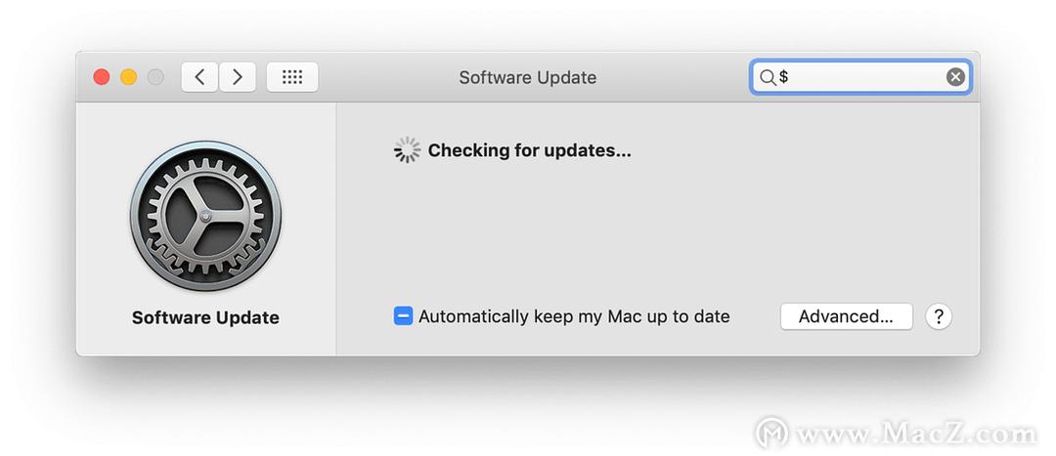Click the large Software Update gear icon

click(205, 216)
